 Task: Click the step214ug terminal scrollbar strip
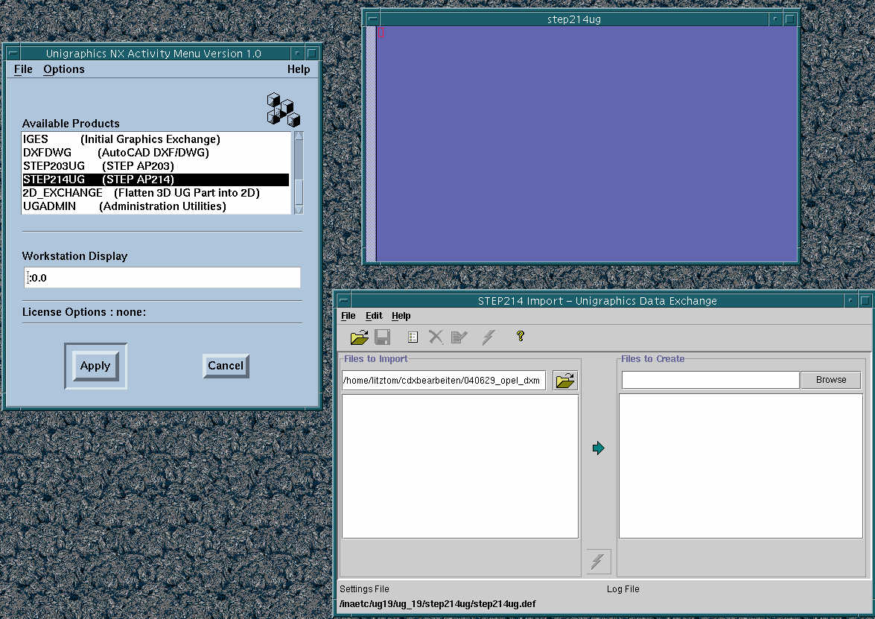(371, 144)
